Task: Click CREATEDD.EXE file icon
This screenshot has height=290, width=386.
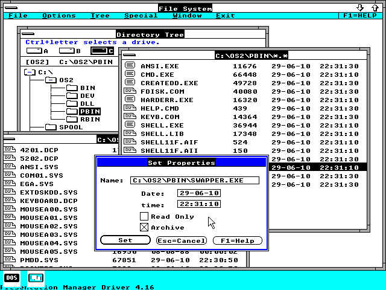Action: pos(130,82)
